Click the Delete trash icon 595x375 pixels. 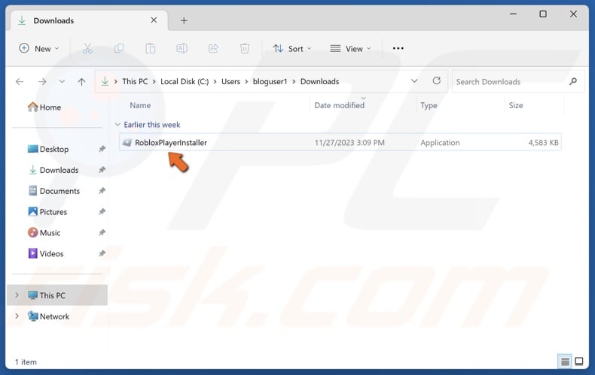[x=245, y=49]
